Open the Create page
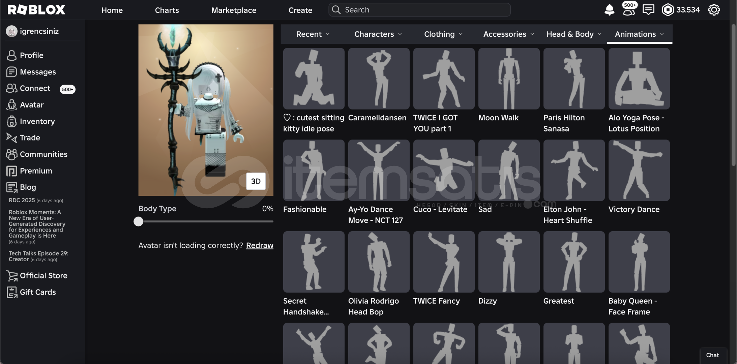The image size is (737, 364). [x=300, y=10]
